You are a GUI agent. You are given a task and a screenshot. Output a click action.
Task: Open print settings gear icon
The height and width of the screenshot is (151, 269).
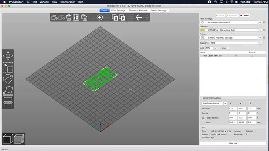[264, 22]
